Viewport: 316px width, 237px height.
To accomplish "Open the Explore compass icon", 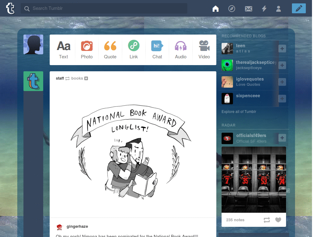I will 231,8.
